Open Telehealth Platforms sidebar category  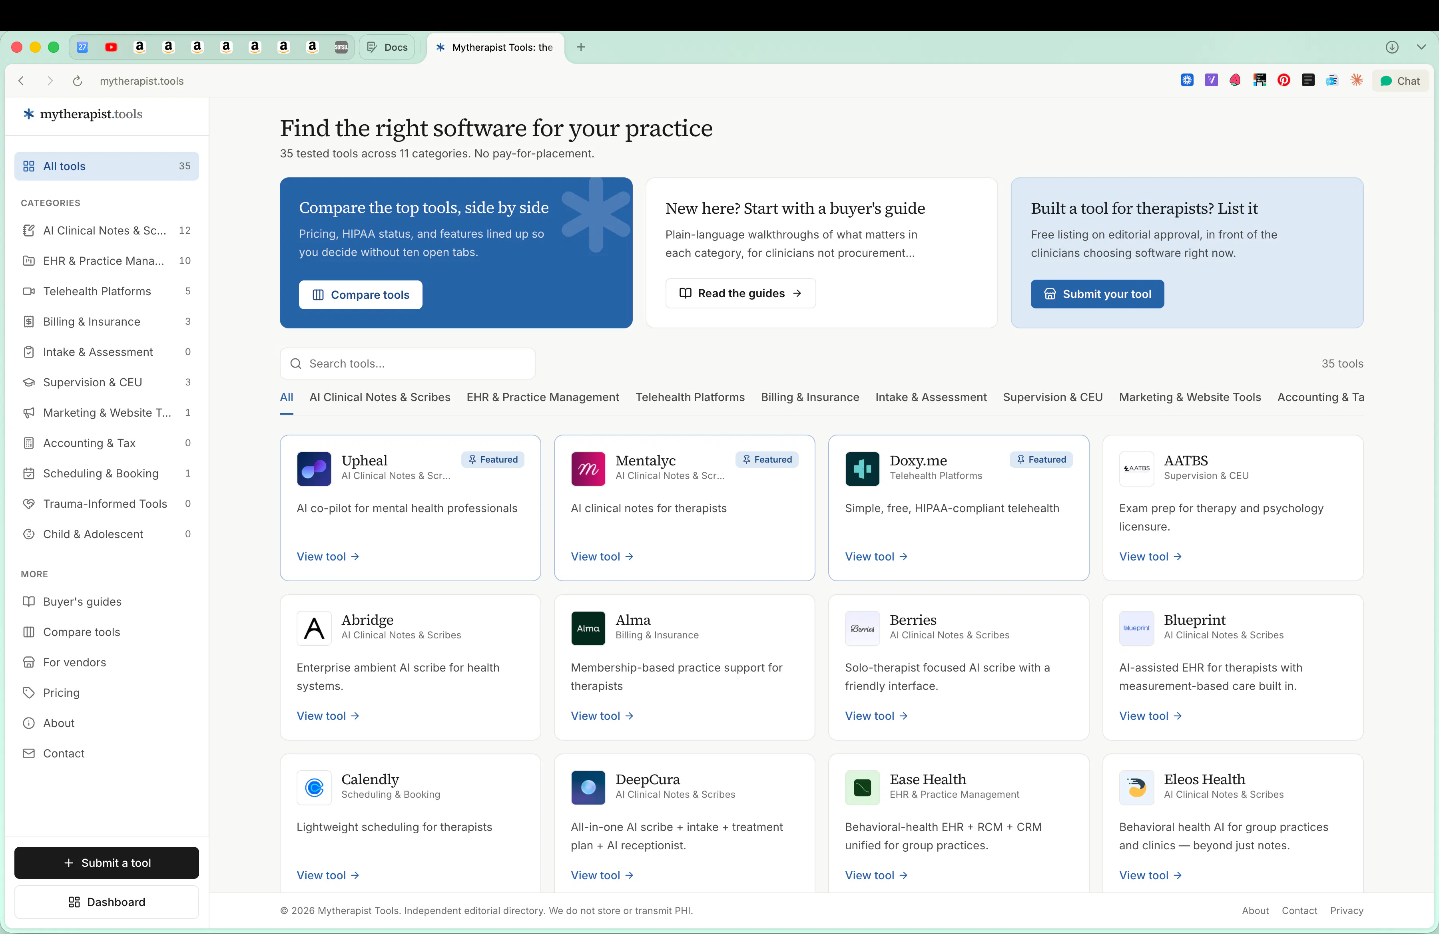(106, 291)
